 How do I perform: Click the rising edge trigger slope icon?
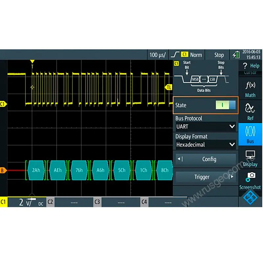176,55
